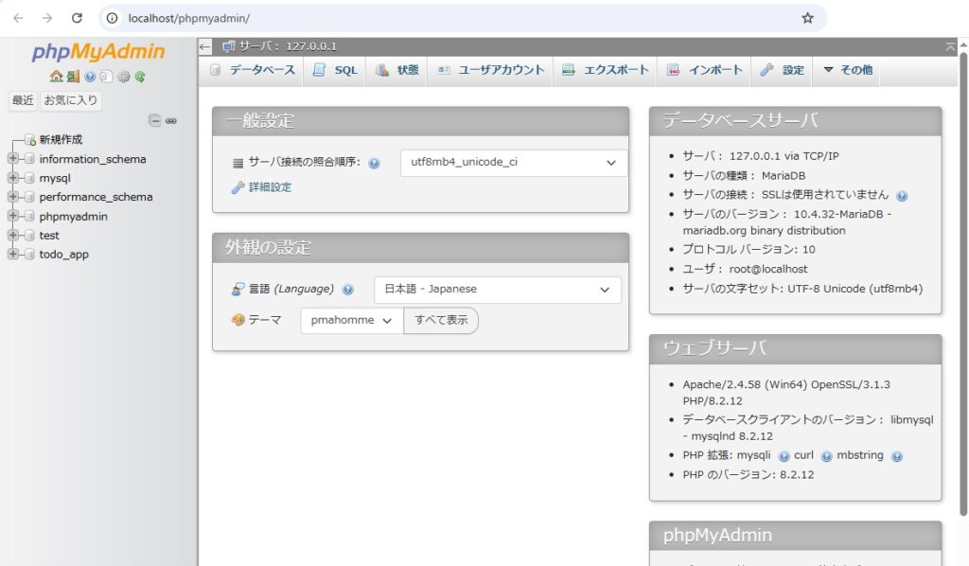Expand the phpmyadmin database tree
The height and width of the screenshot is (566, 969).
coord(12,216)
